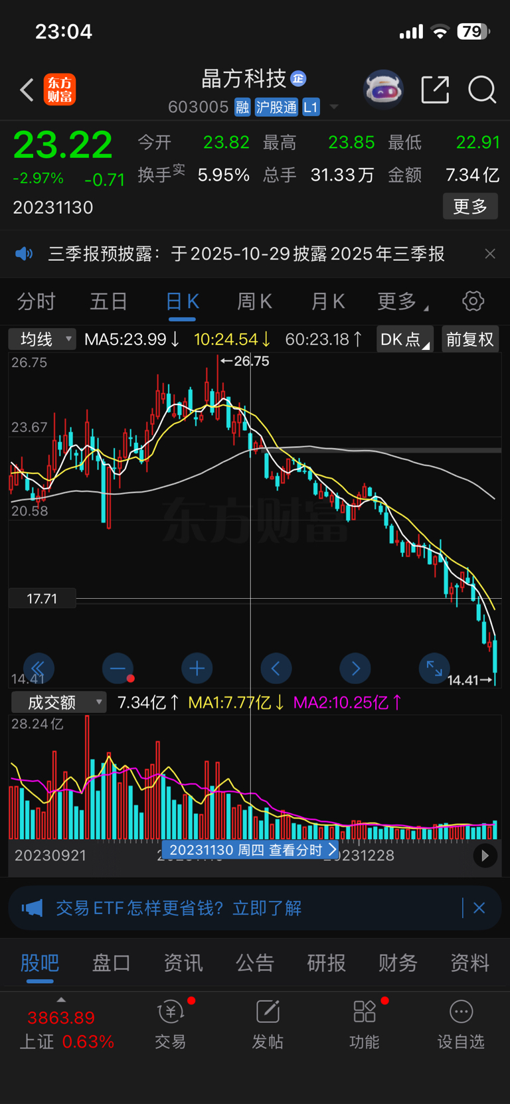510x1104 pixels.
Task: Tap the 更多 quote details button
Action: (x=470, y=206)
